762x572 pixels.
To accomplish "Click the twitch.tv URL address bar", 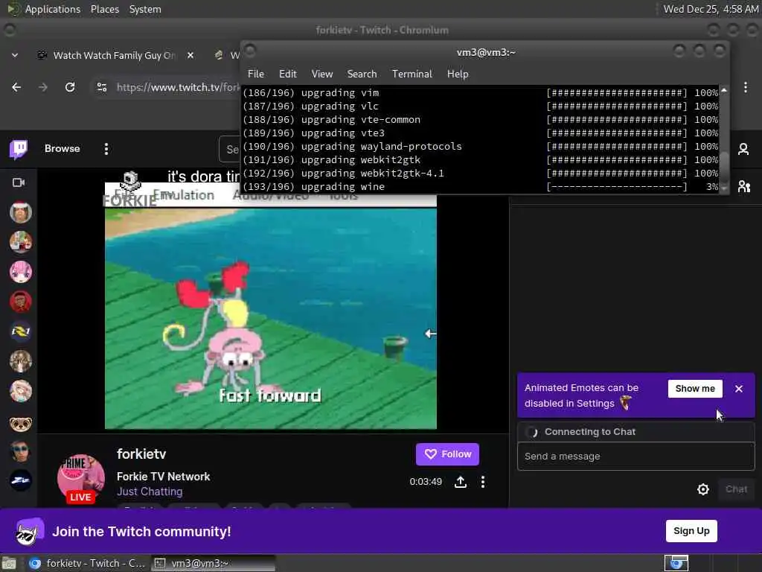I will click(x=178, y=88).
